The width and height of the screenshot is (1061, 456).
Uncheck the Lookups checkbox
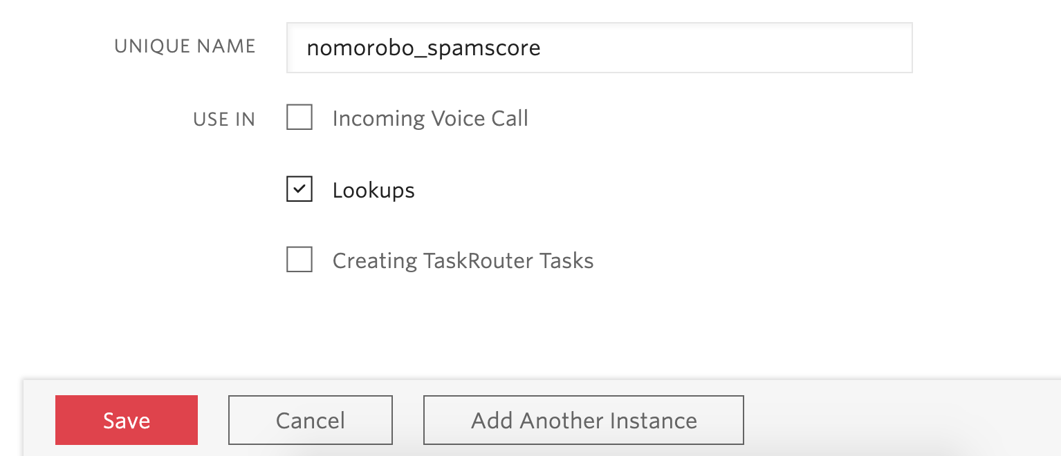pyautogui.click(x=299, y=189)
